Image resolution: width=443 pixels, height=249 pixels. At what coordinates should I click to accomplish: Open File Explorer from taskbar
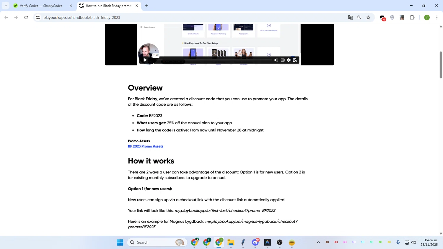coord(231,243)
